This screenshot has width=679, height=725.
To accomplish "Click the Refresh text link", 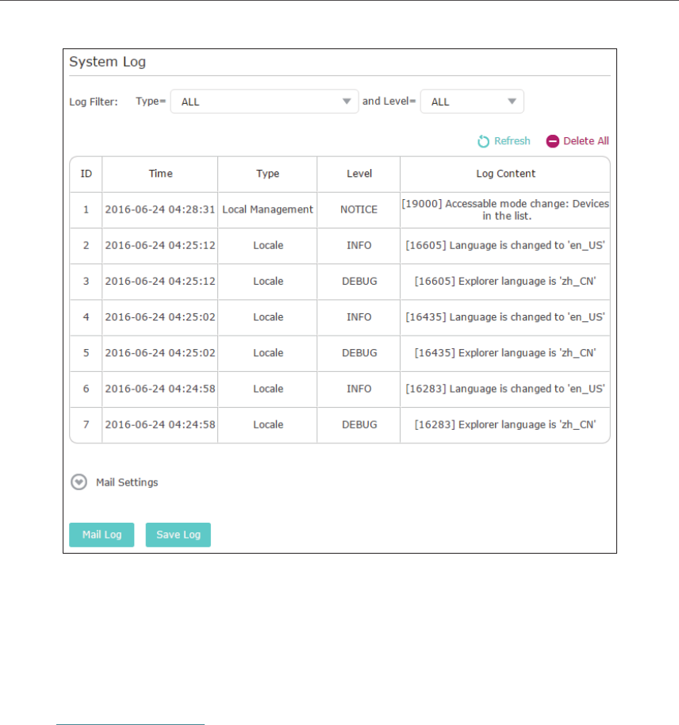I will pyautogui.click(x=512, y=141).
